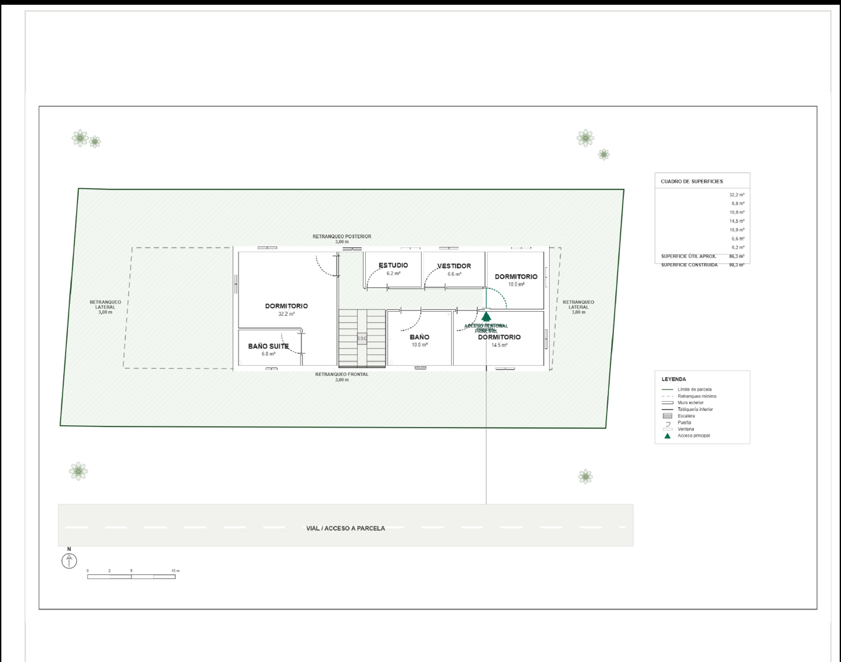The image size is (841, 662).
Task: Click the 6.8 m² area under BAÑO SUITE
Action: [x=269, y=354]
